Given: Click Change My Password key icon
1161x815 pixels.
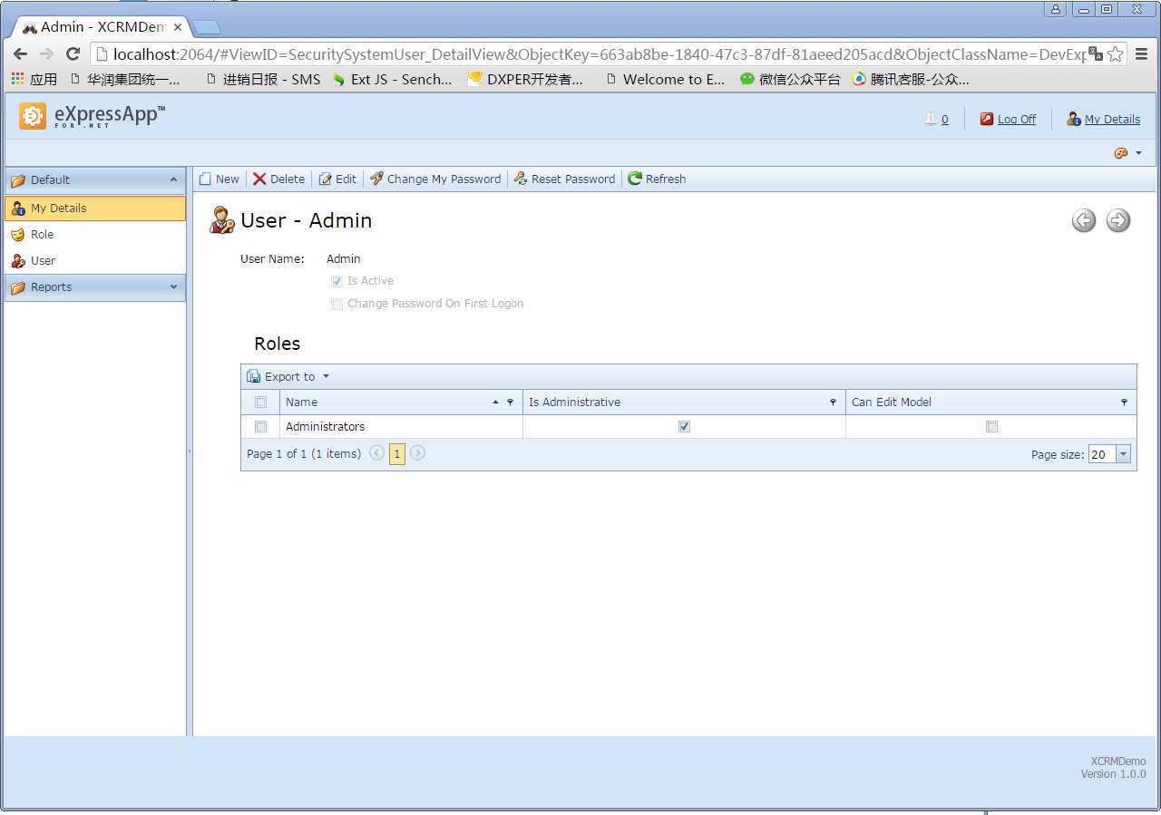Looking at the screenshot, I should (376, 179).
